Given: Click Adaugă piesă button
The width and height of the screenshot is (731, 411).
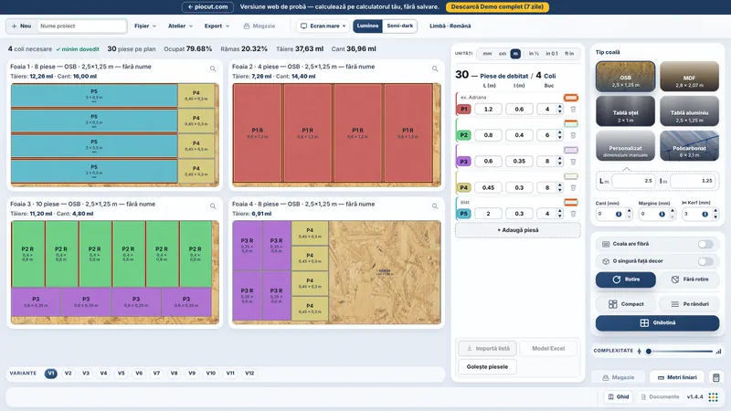Looking at the screenshot, I should pyautogui.click(x=518, y=230).
